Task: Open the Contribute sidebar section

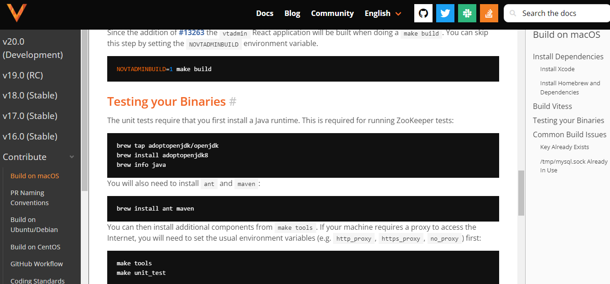Action: click(25, 157)
